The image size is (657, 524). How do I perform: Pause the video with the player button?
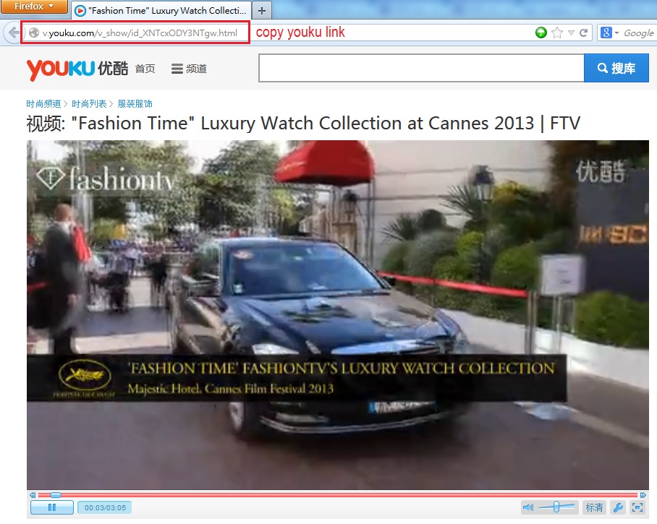51,507
